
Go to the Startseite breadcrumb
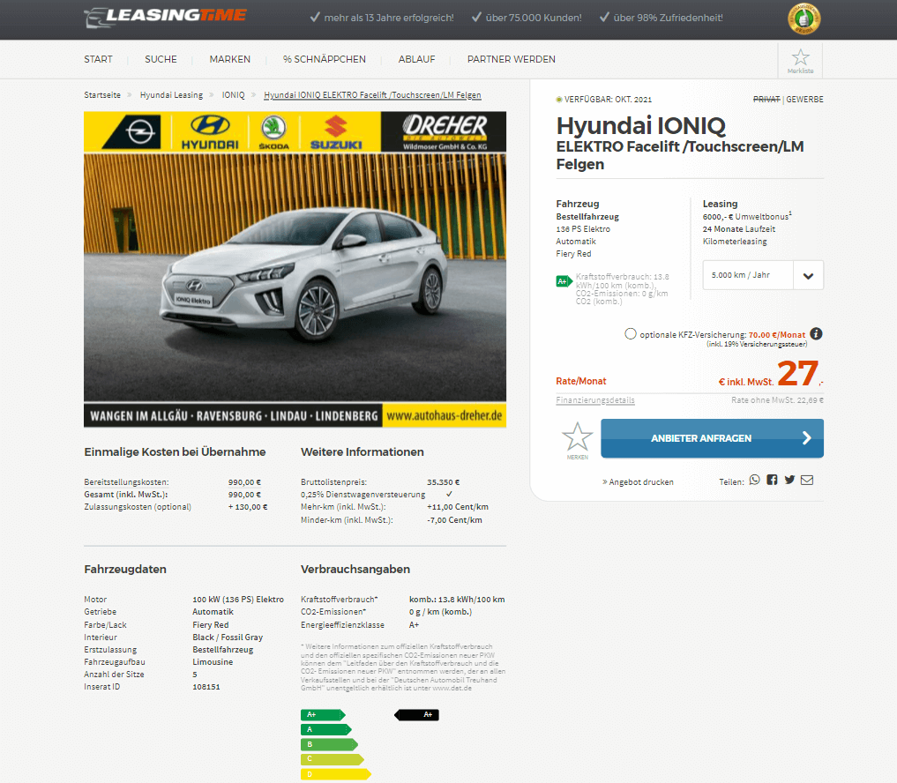pyautogui.click(x=102, y=95)
